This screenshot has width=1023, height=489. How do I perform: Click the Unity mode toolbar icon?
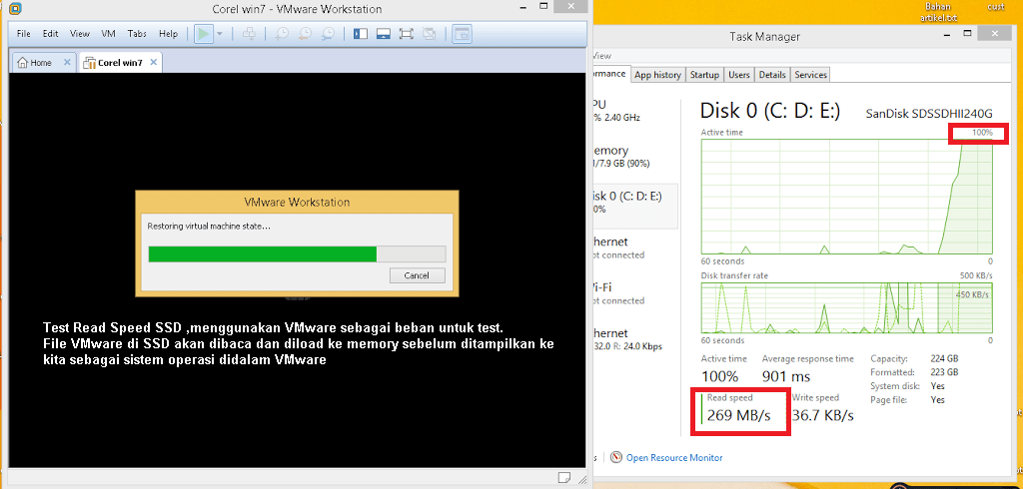coord(429,33)
